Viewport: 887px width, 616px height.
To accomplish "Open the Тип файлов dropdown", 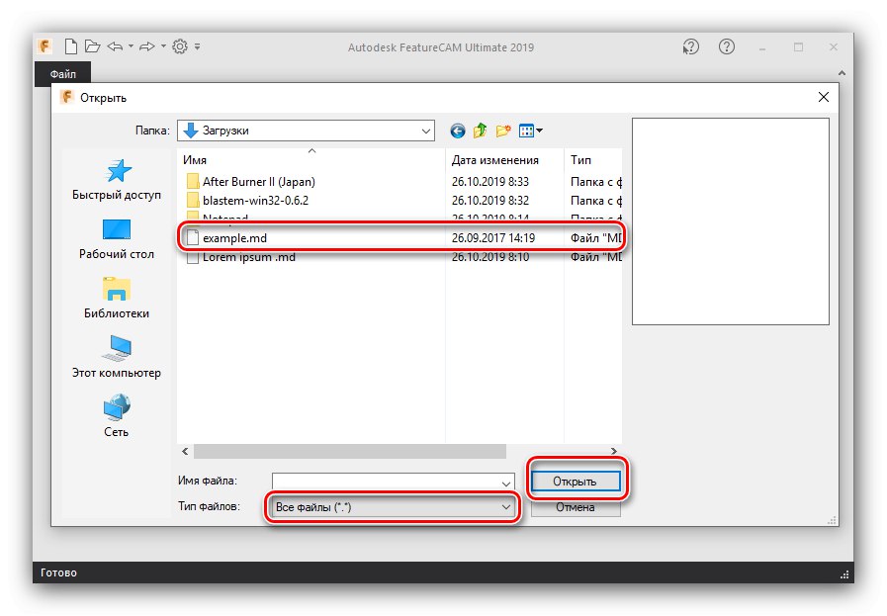I will click(x=394, y=507).
